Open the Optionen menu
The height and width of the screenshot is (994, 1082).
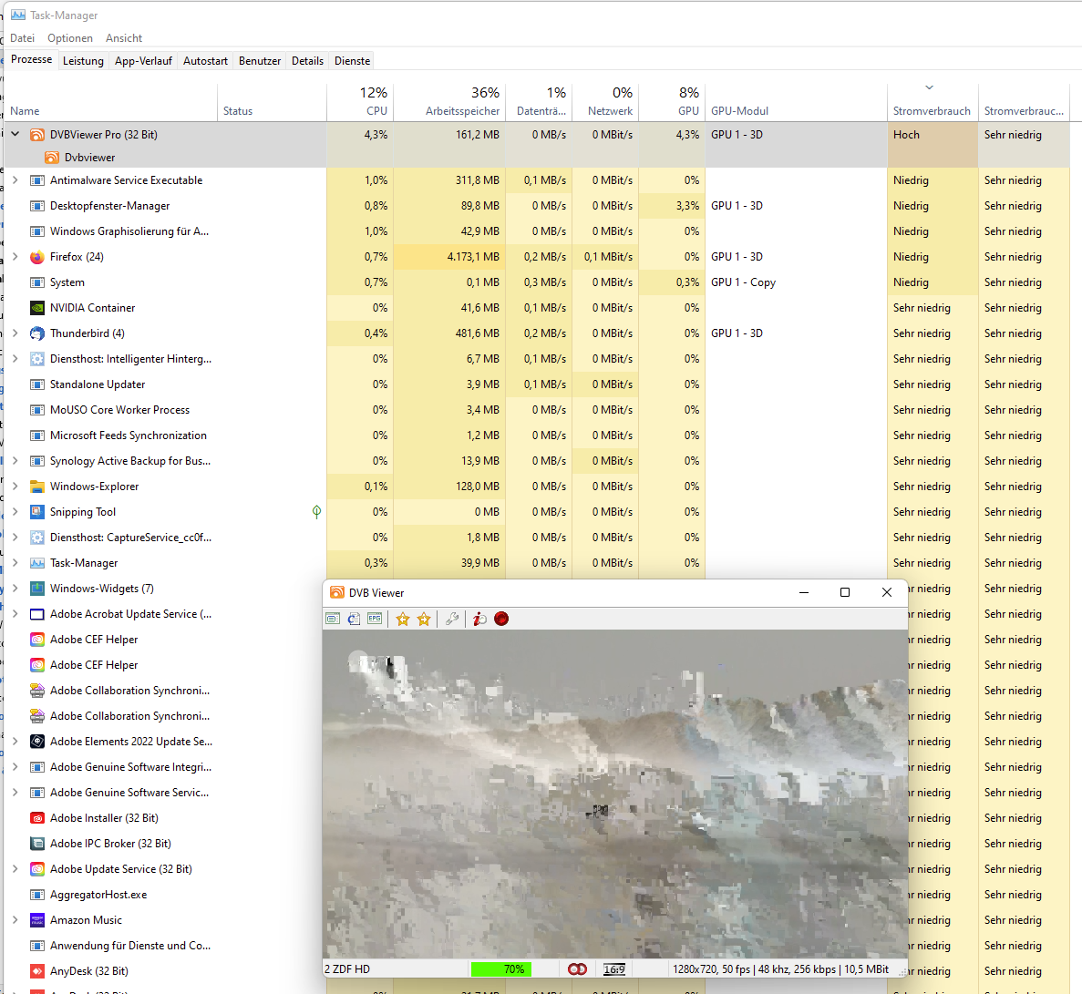point(70,38)
